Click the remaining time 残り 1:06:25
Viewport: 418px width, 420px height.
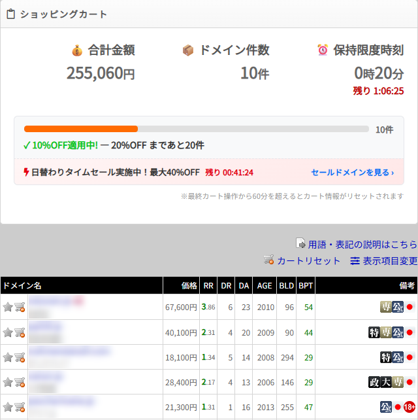click(378, 91)
